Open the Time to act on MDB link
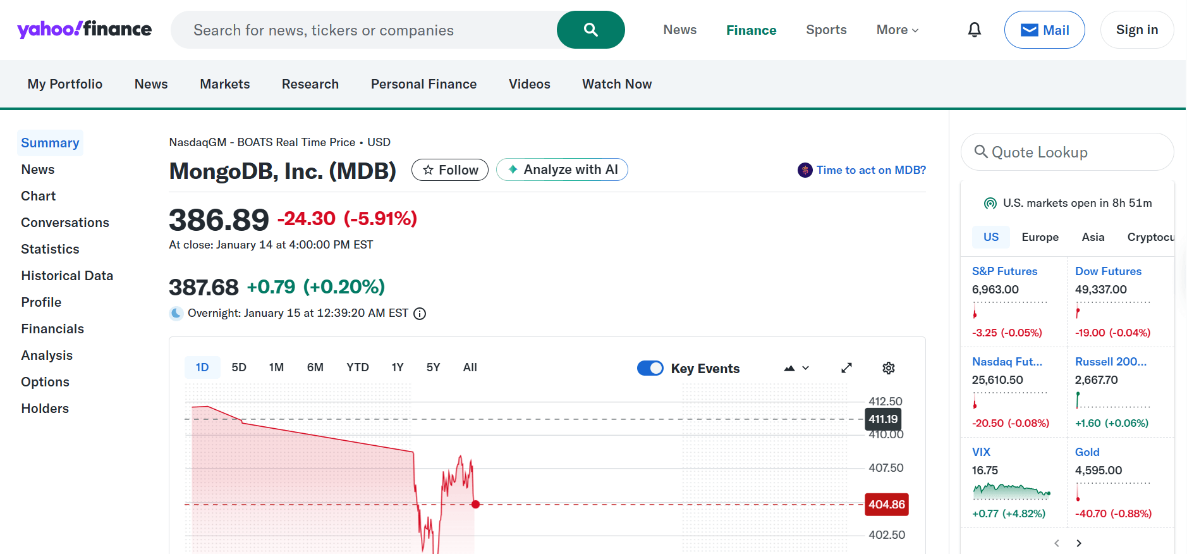The width and height of the screenshot is (1187, 554). point(870,170)
